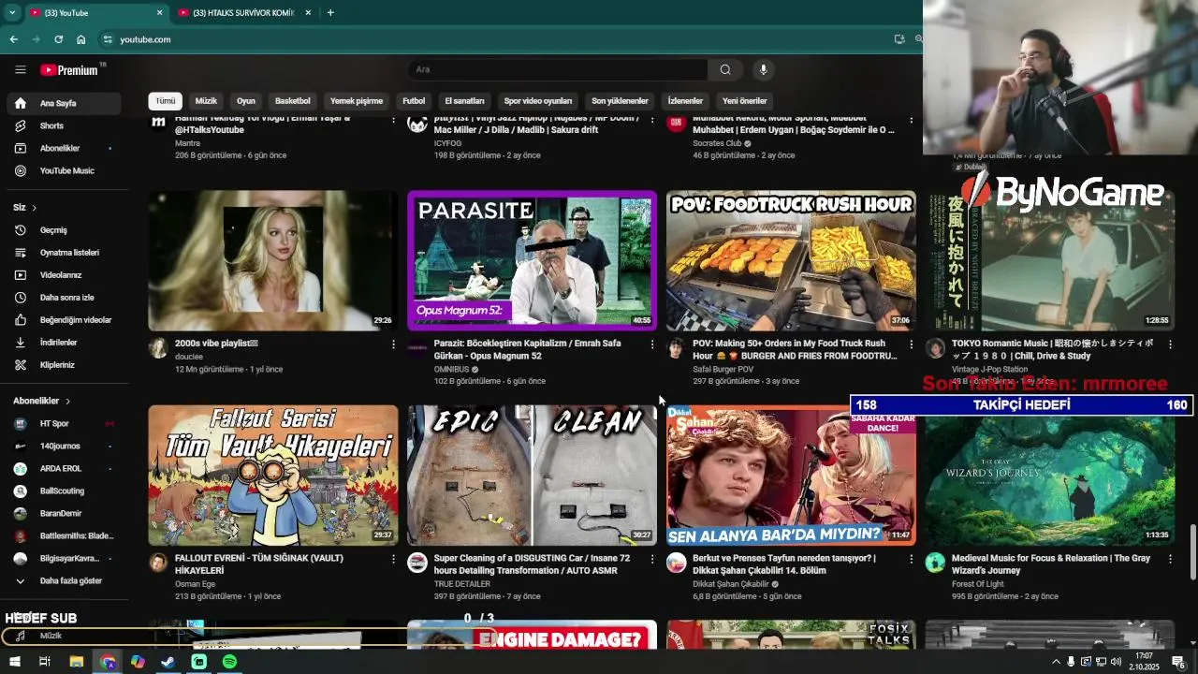The image size is (1198, 674).
Task: Click the page vertical scrollbar thumb
Action: click(1192, 552)
